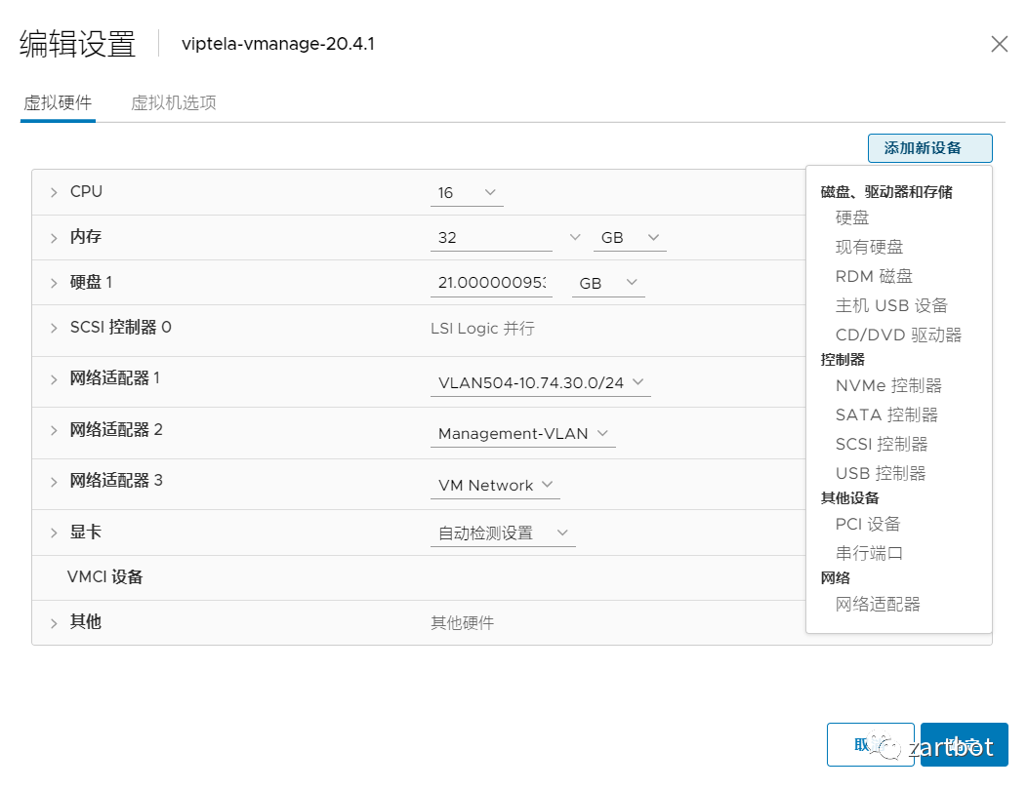This screenshot has width=1028, height=790.
Task: Choose 串行端口 menu entry
Action: click(869, 554)
